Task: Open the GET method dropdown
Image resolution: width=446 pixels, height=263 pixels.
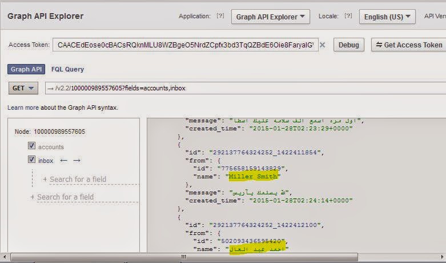Action: coord(23,88)
